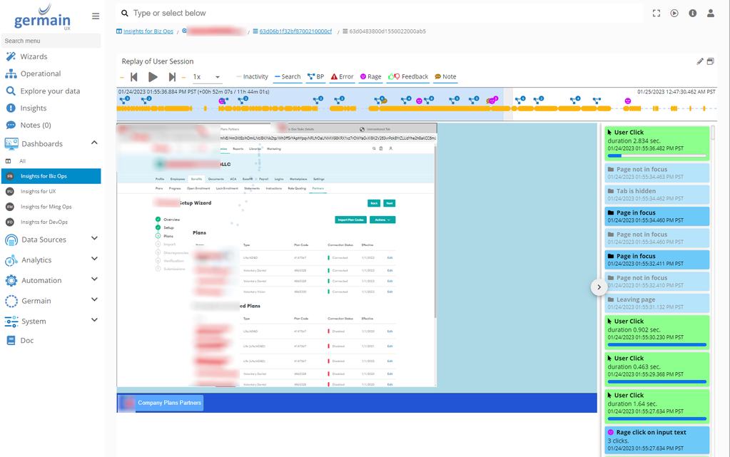
Task: Click the circled play icon in the top bar
Action: (673, 12)
